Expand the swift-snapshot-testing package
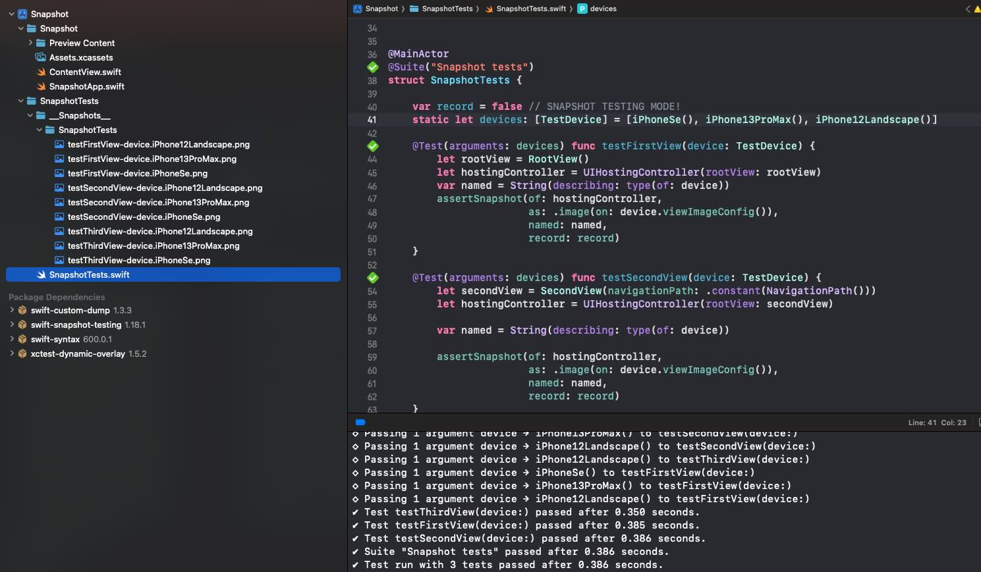The width and height of the screenshot is (981, 572). 12,325
